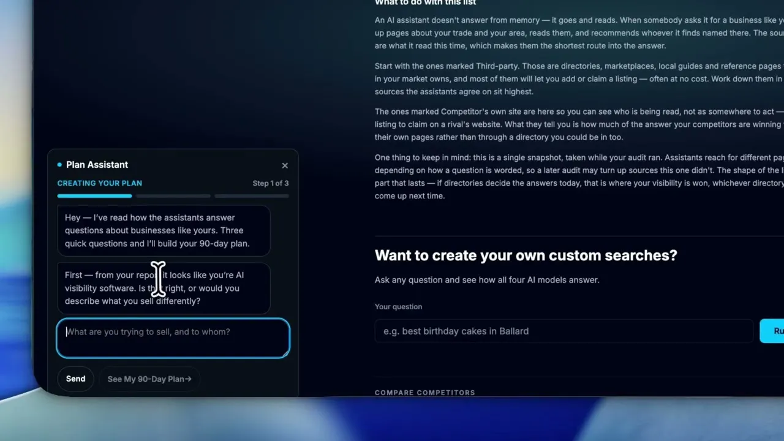
Task: Click paragraph starting 'The ones marked Competitor's own site'
Action: pyautogui.click(x=579, y=124)
